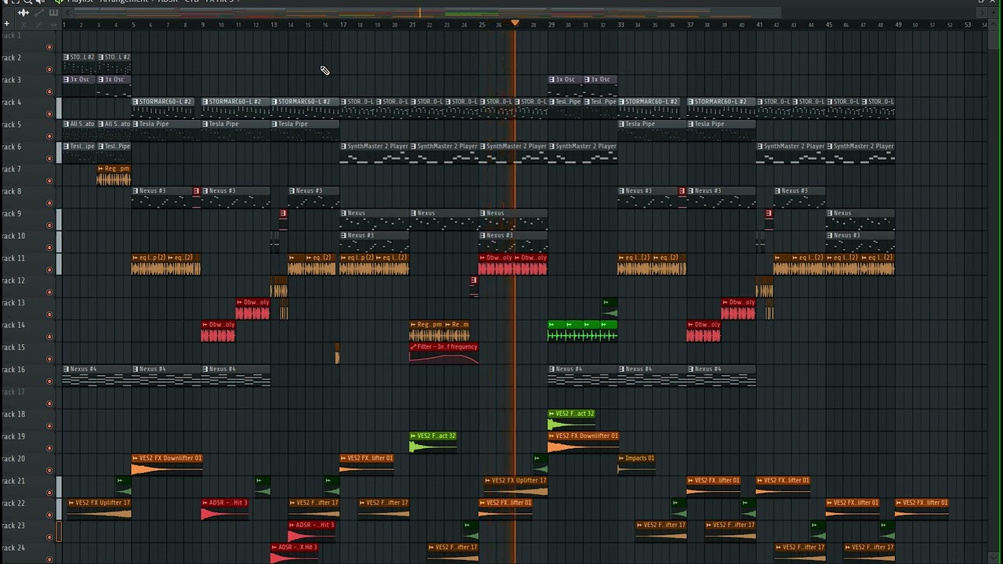
Task: Click the left scroll arrow of overview bar
Action: point(67,13)
